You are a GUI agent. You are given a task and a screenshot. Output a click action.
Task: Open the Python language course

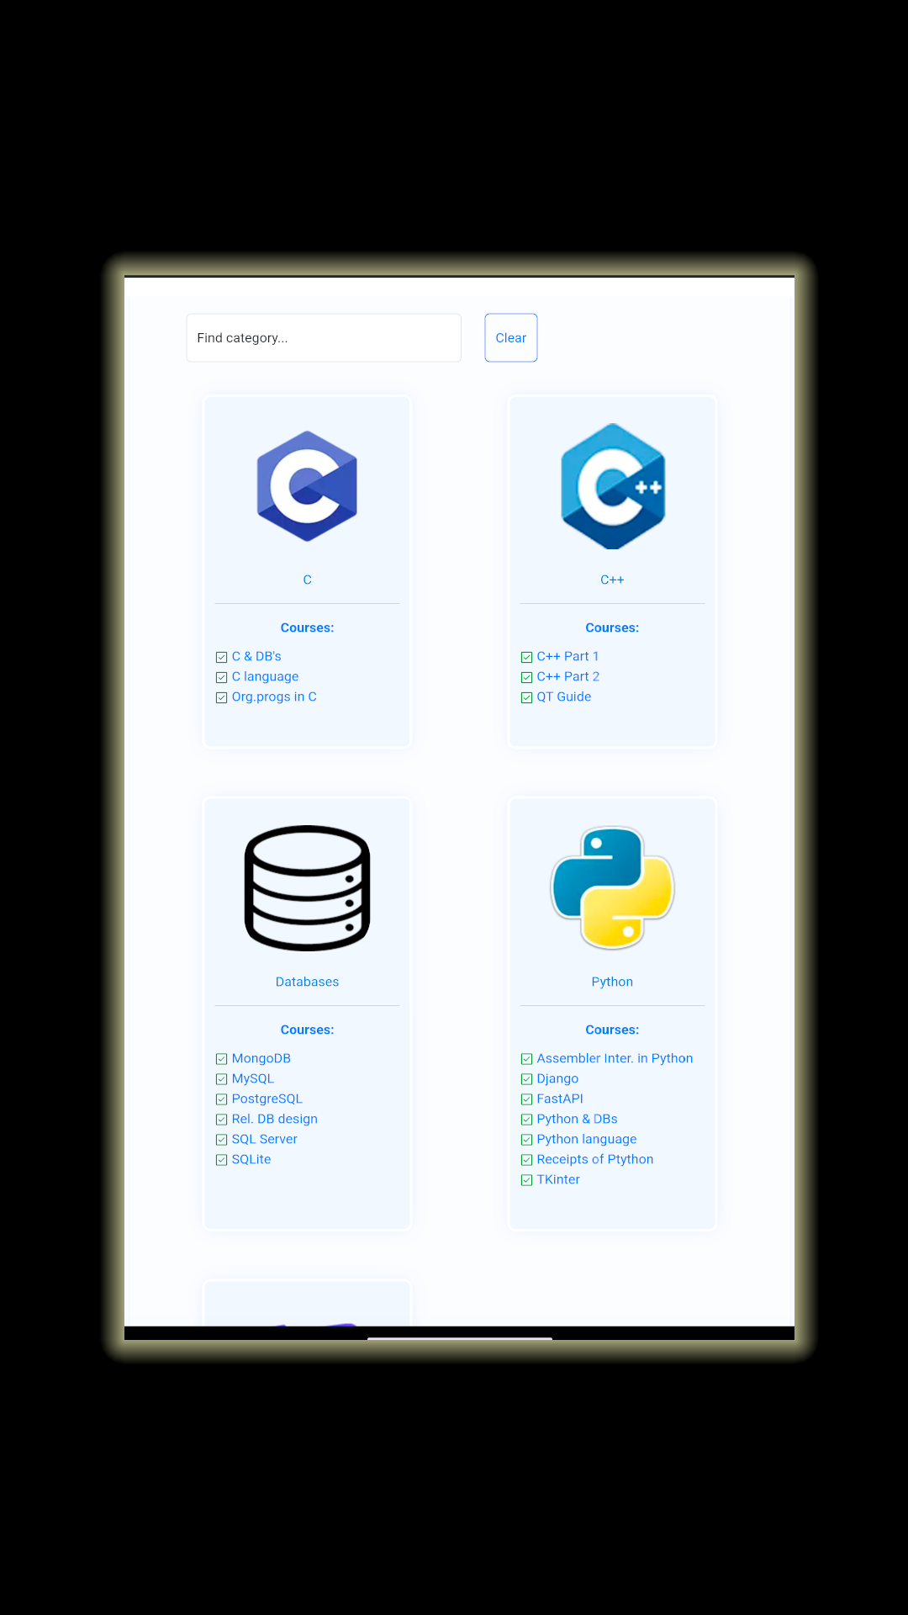click(x=587, y=1139)
